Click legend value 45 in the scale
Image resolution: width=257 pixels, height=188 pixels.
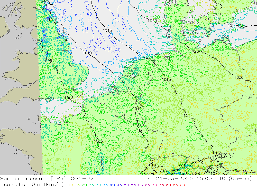point(120,185)
